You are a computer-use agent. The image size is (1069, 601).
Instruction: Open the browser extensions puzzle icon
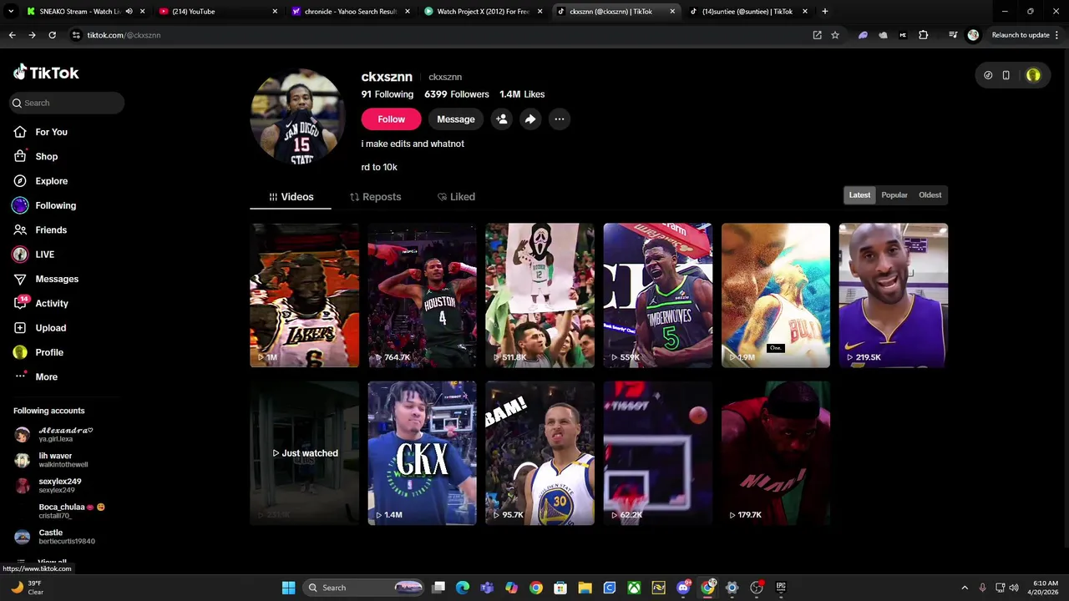[x=923, y=35]
